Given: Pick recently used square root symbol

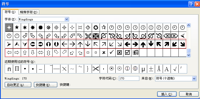Looking at the screenshot, I should tap(175, 69).
